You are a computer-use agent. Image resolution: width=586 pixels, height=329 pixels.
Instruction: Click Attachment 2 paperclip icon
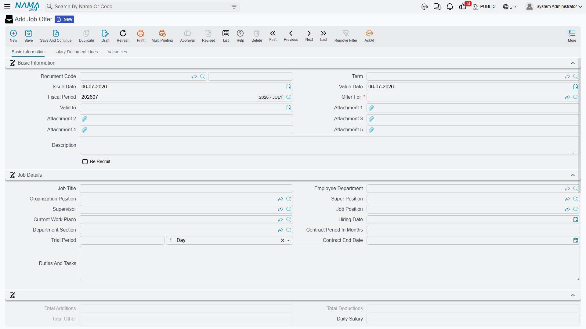pyautogui.click(x=85, y=119)
